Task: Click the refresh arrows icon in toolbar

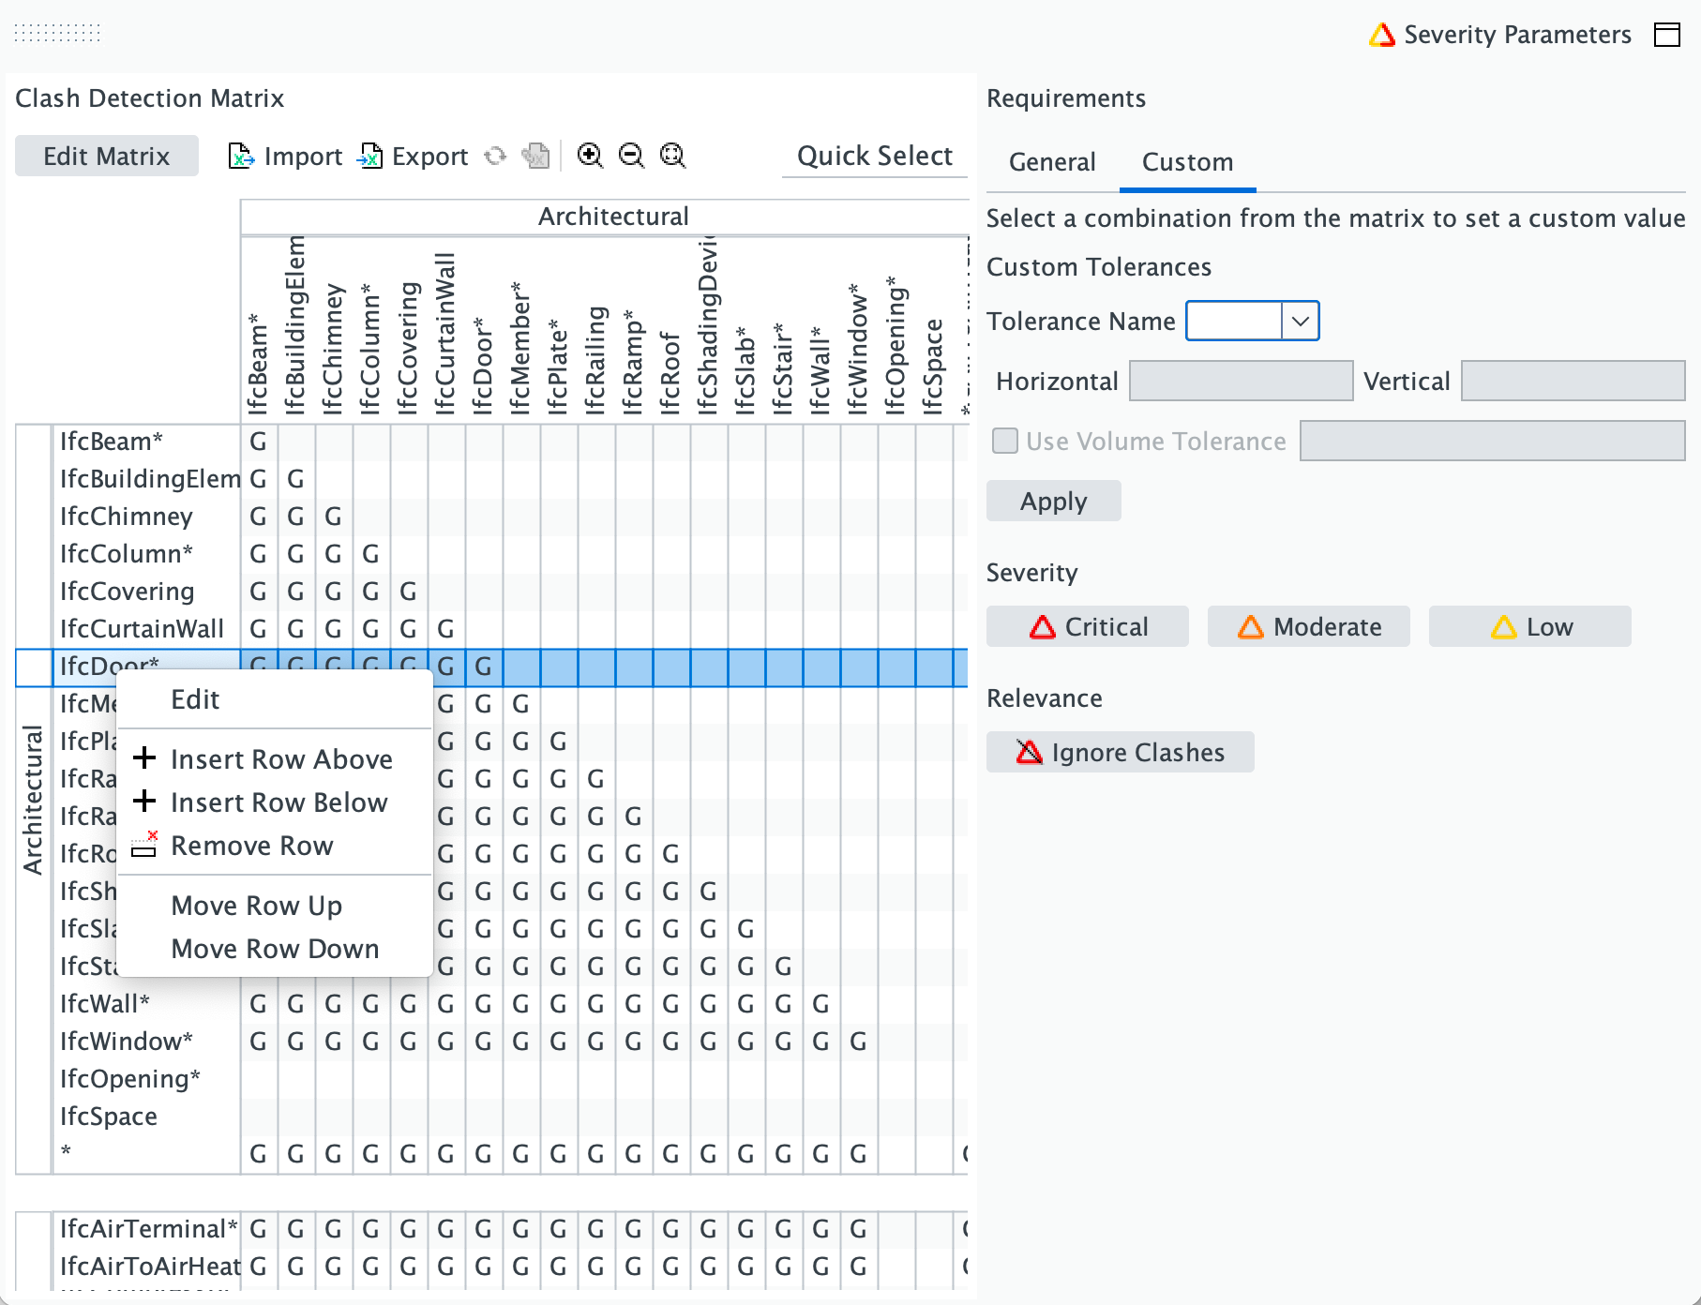Action: (x=495, y=156)
